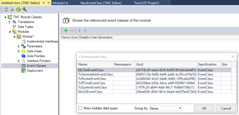Select Deployment in the tree
Viewport: 239px width, 115px height.
pyautogui.click(x=35, y=71)
